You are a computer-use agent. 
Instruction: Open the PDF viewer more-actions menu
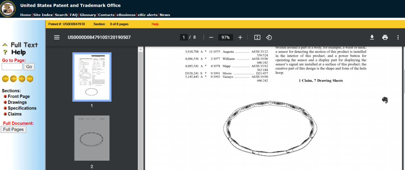click(x=398, y=38)
